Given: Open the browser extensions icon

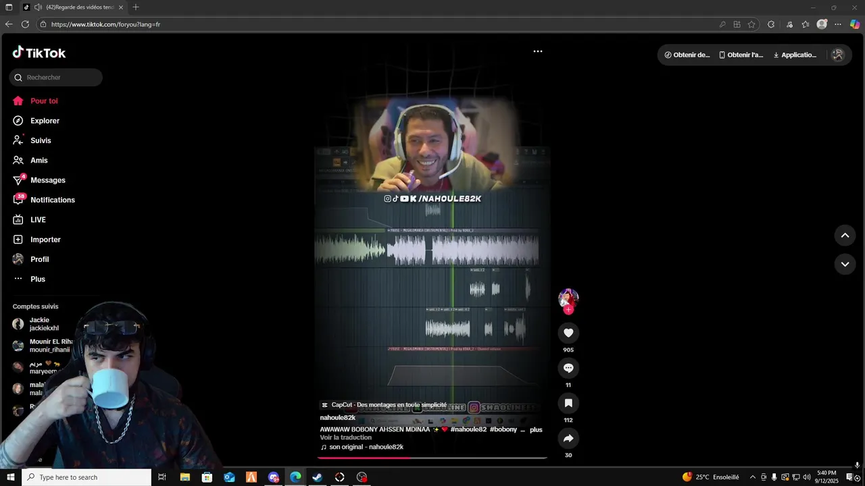Looking at the screenshot, I should tap(771, 24).
